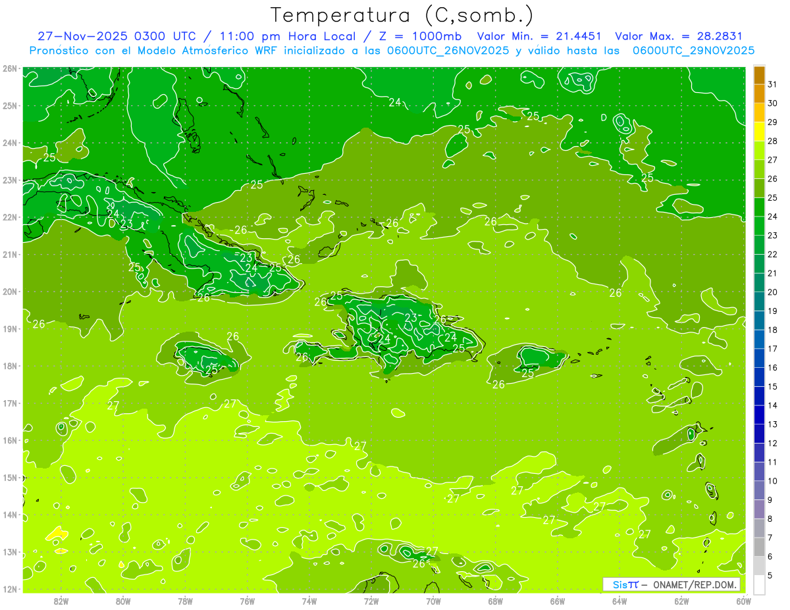
Task: Pick the dark blue legend swatch between 13 and 14
Action: [x=759, y=415]
